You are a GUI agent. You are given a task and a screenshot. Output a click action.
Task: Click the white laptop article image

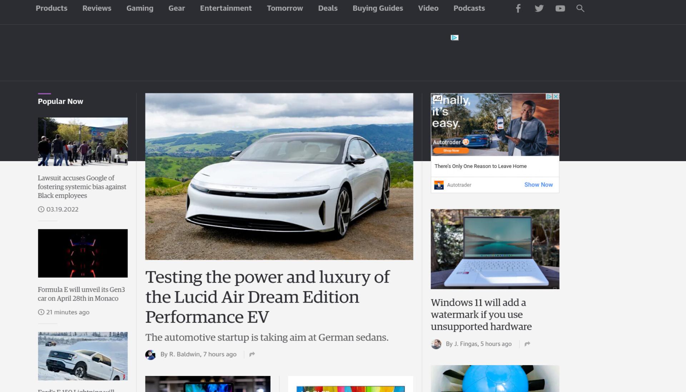click(495, 249)
